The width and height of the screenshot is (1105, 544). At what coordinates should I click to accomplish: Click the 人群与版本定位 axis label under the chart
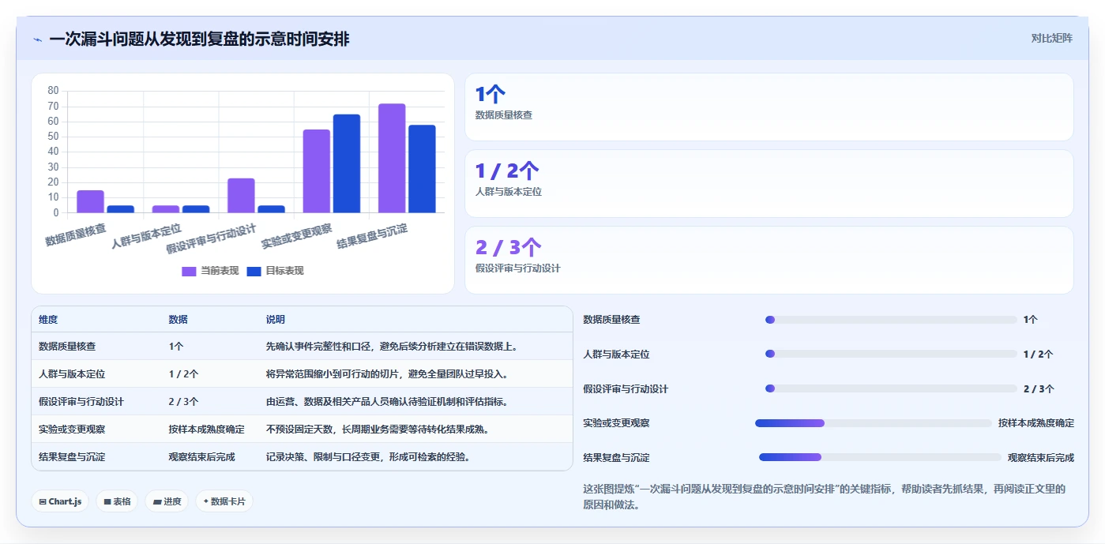pos(146,237)
